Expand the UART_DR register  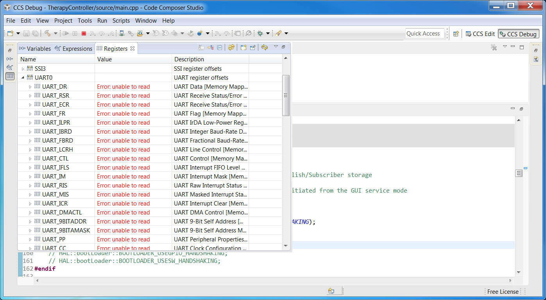[x=30, y=87]
